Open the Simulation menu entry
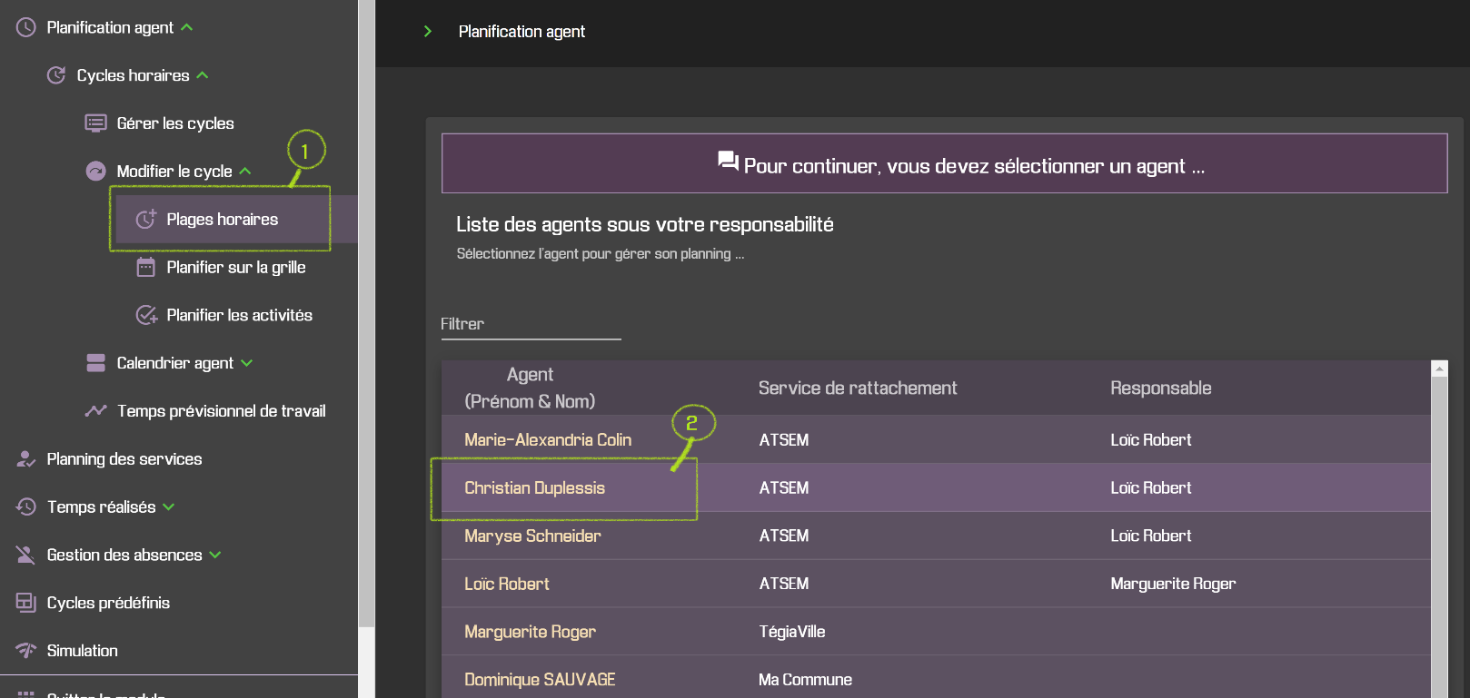Screen dimensions: 1470x698 point(83,651)
